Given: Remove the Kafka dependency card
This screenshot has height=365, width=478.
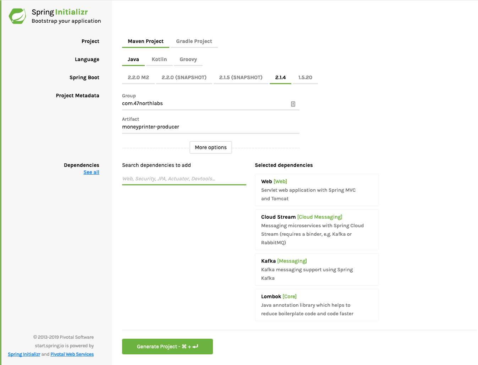Looking at the screenshot, I should click(317, 269).
